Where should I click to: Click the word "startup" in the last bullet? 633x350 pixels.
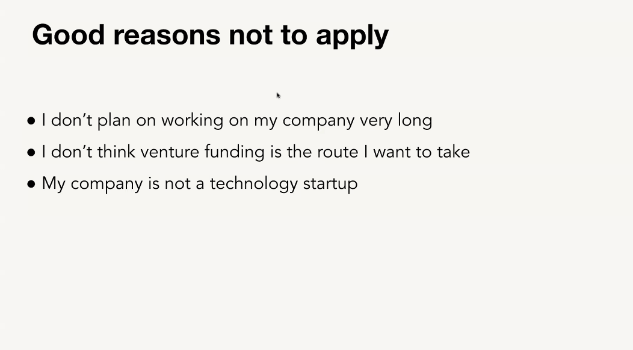[330, 184]
